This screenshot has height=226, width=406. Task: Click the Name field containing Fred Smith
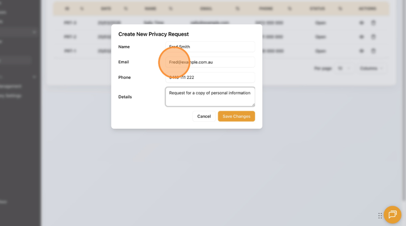point(210,47)
